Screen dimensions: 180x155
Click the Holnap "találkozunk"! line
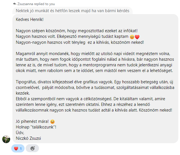[36, 127]
